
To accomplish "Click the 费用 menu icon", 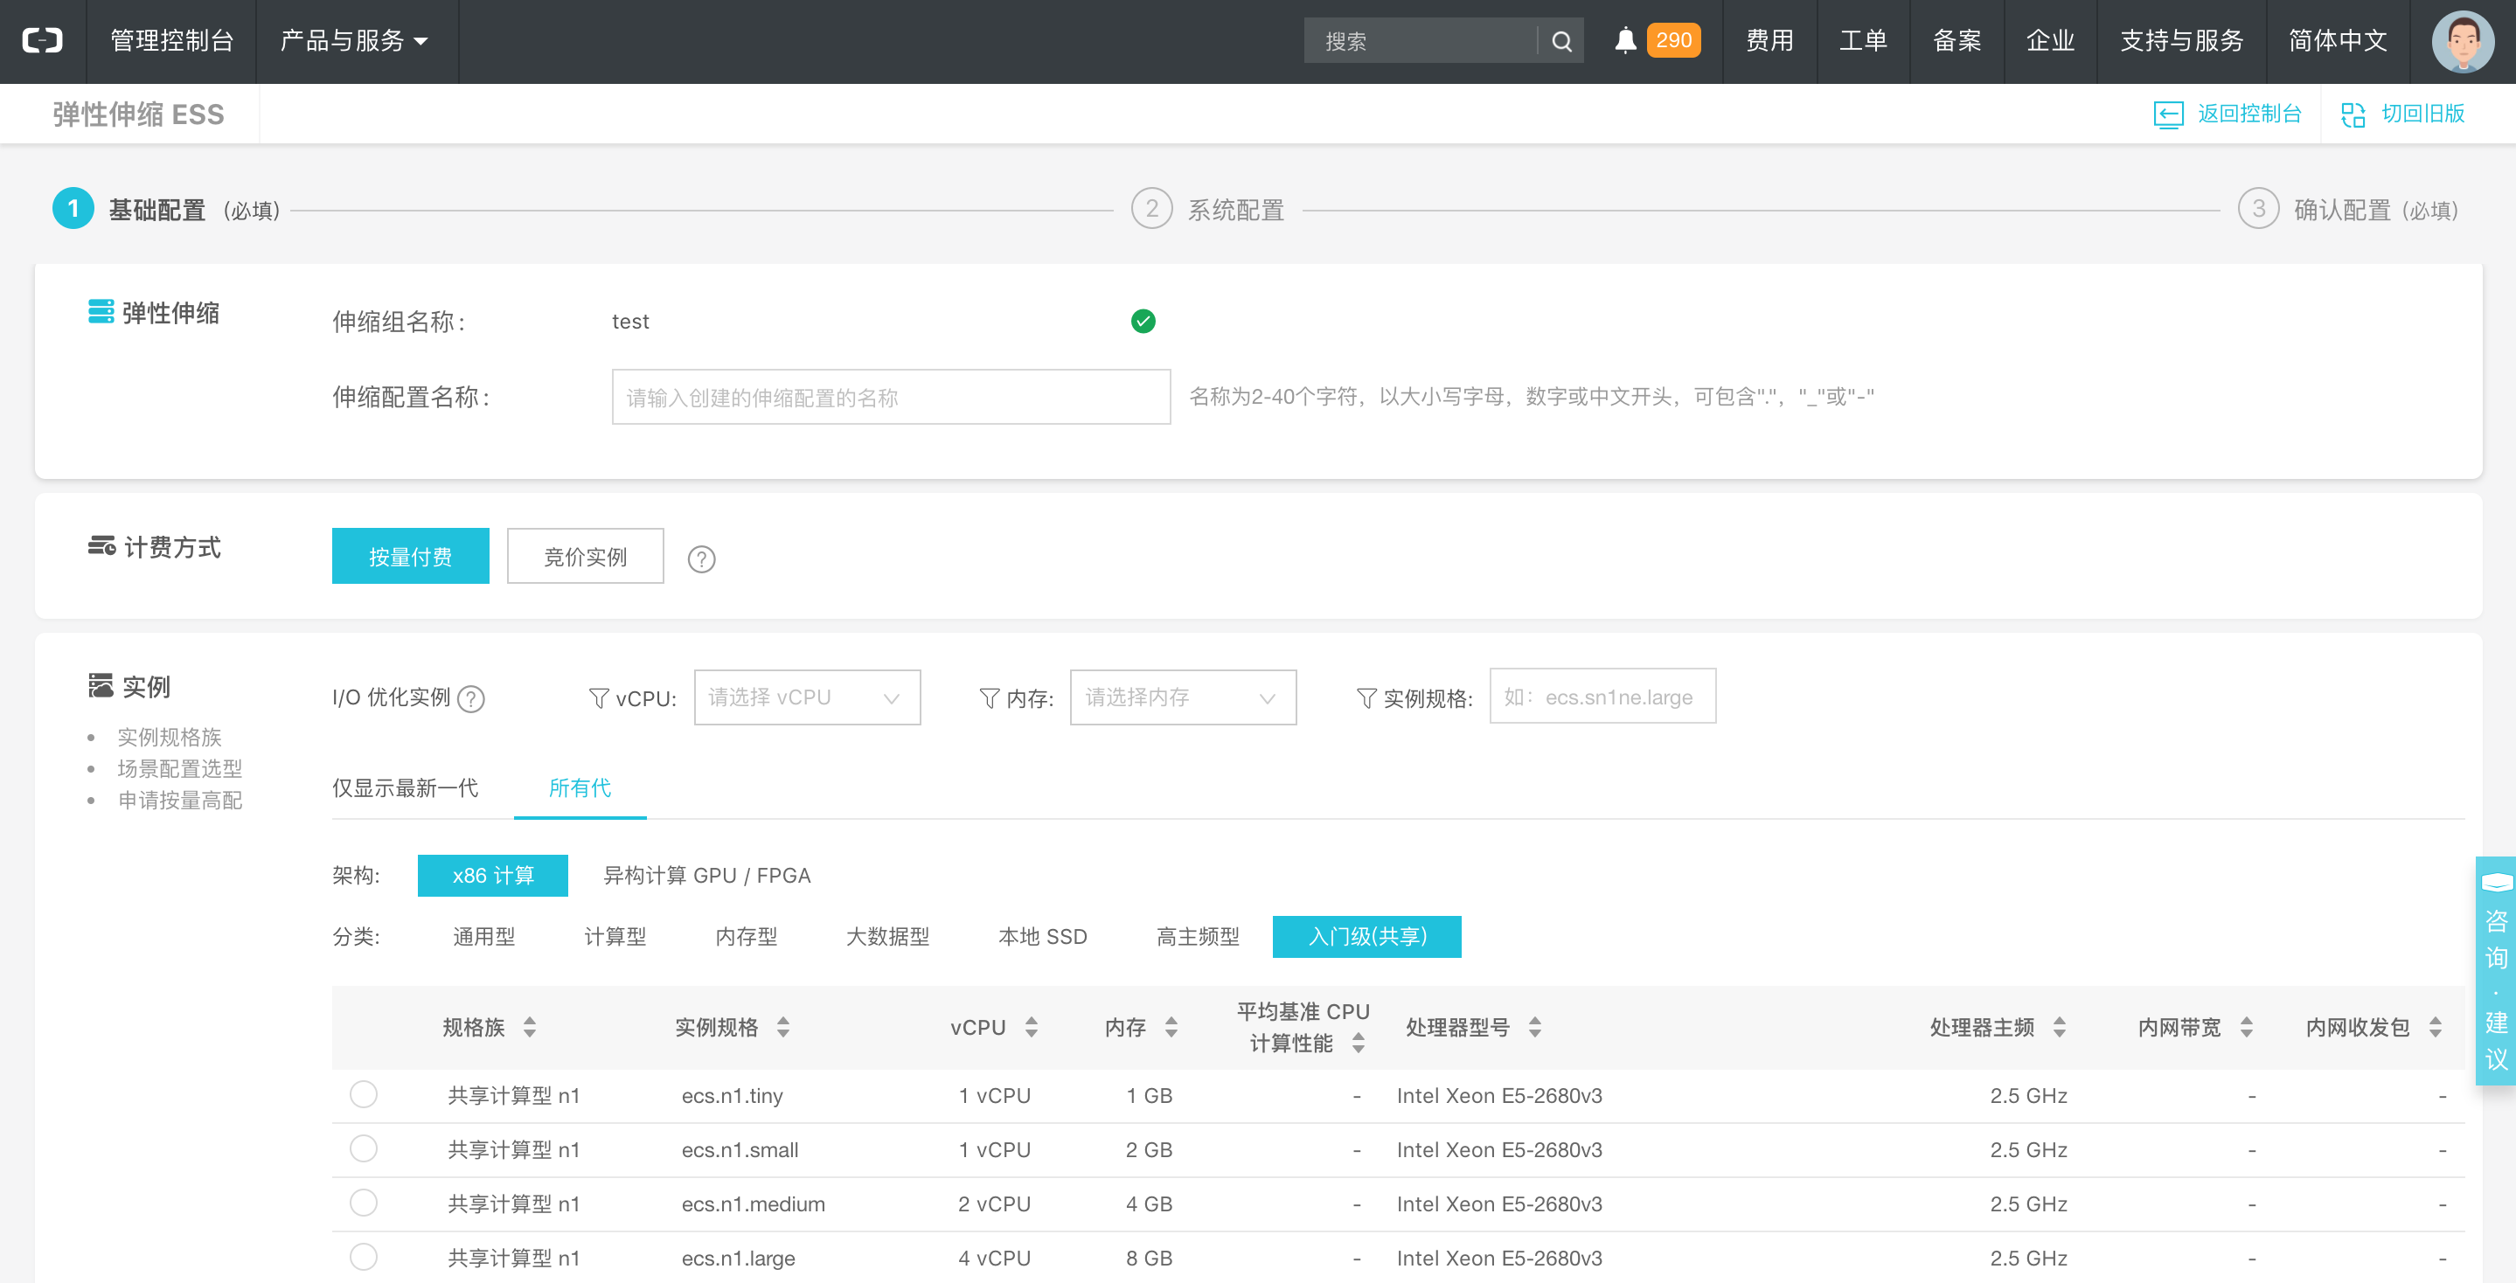I will point(1772,41).
